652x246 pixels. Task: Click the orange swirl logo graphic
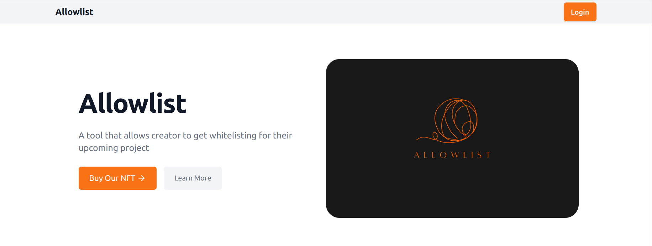[447, 121]
